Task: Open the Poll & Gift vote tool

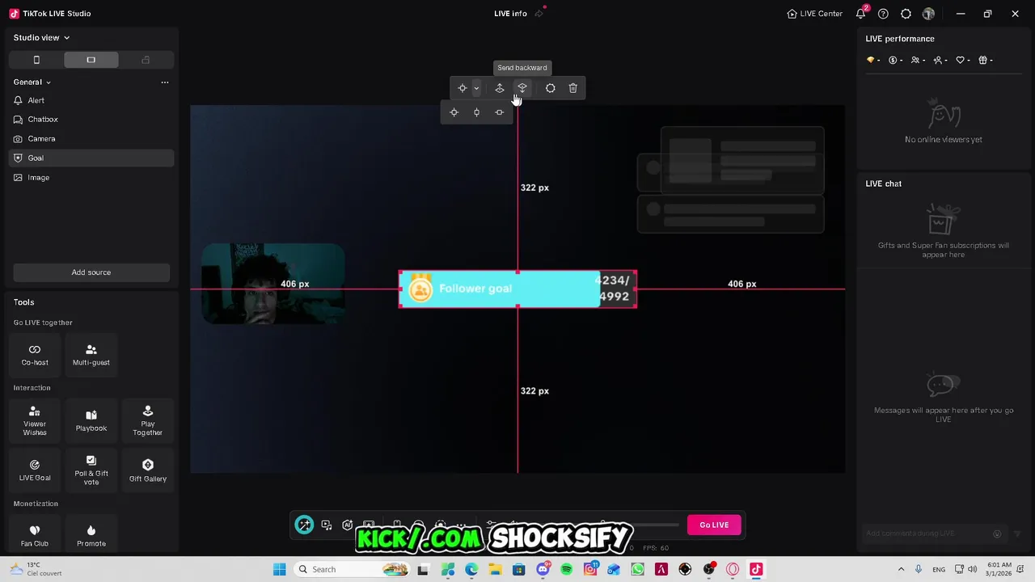Action: point(91,470)
